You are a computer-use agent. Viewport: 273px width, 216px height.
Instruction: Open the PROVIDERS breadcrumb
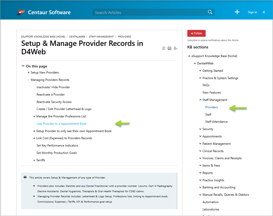[x=125, y=37]
